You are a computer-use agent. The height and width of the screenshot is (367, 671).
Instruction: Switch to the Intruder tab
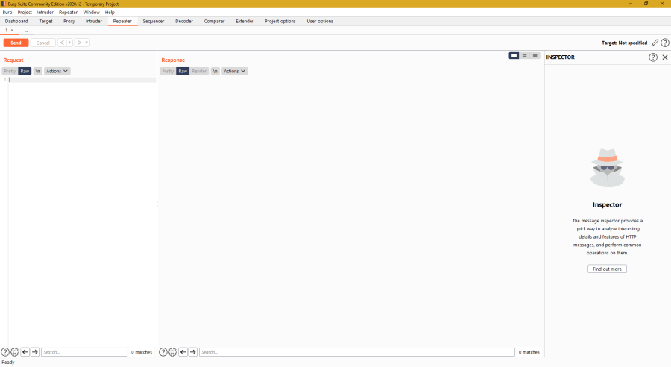[94, 21]
